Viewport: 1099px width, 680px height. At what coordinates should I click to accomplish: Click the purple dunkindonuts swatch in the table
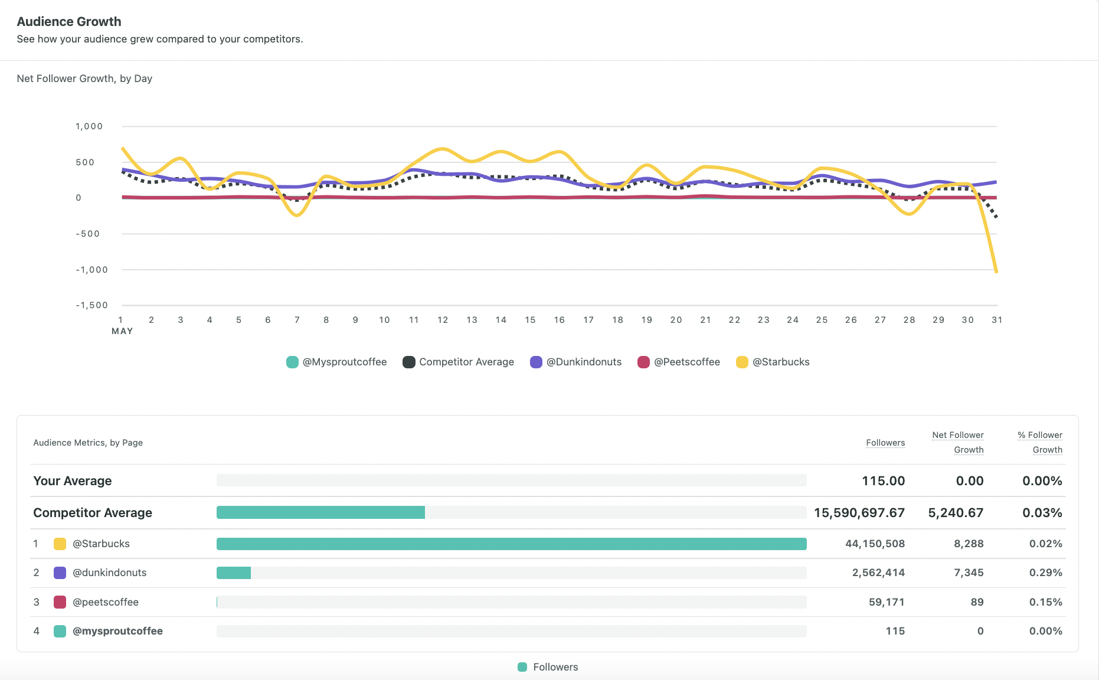coord(59,573)
